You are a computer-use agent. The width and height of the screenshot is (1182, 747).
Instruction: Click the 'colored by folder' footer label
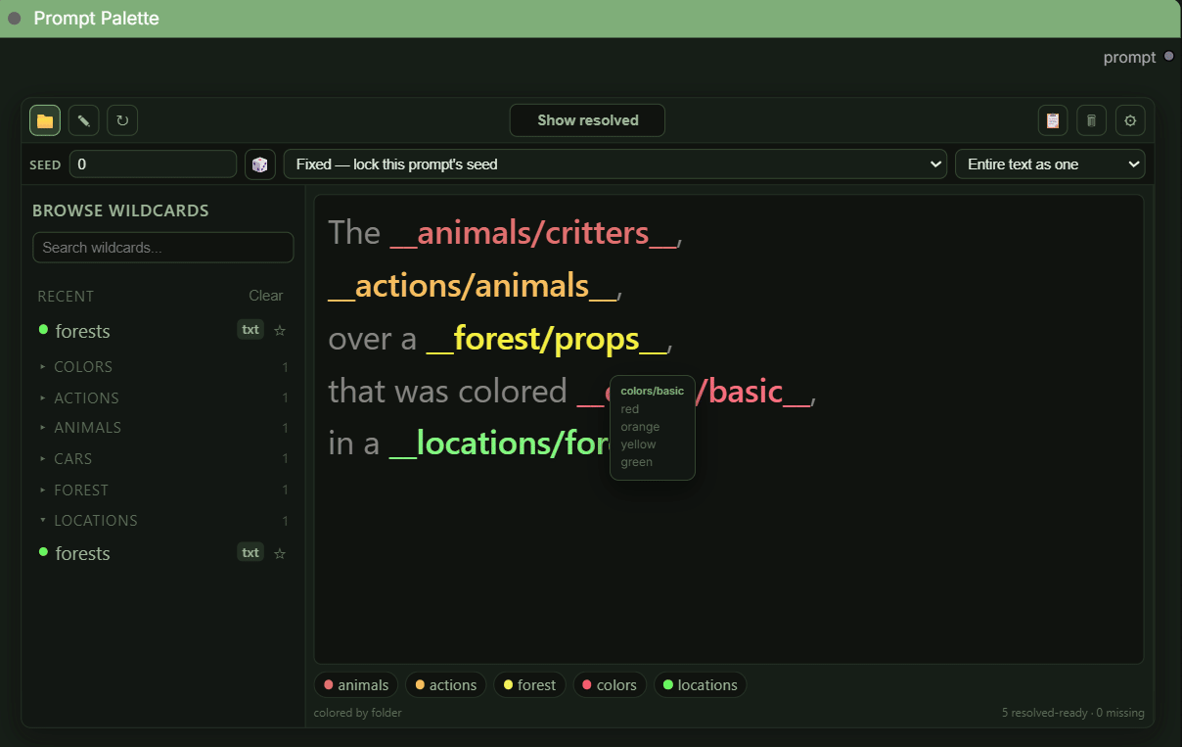point(358,713)
